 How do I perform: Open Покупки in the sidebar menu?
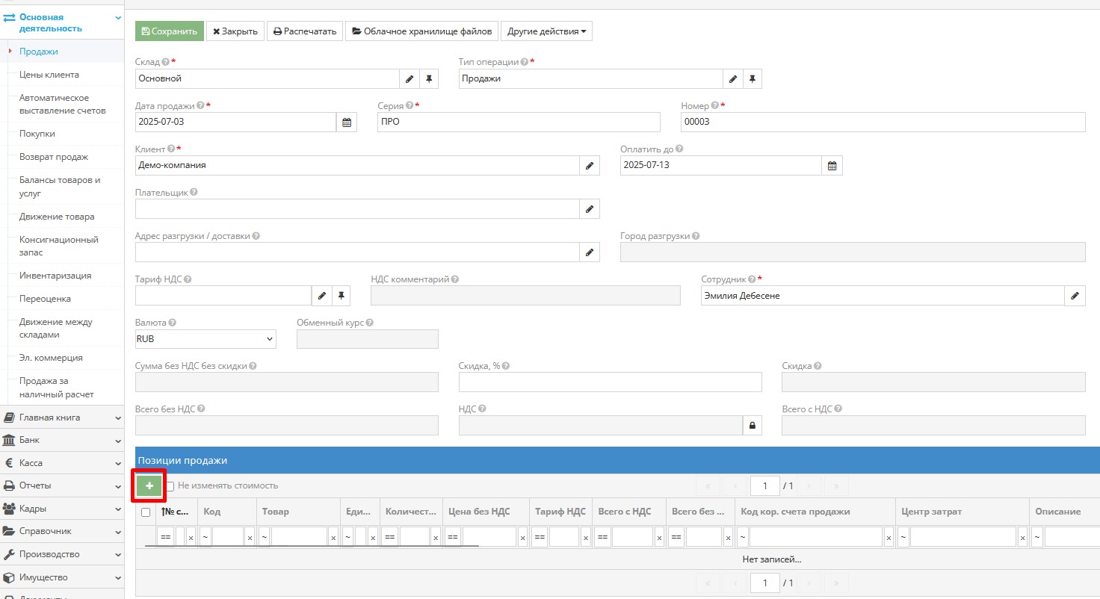point(37,134)
